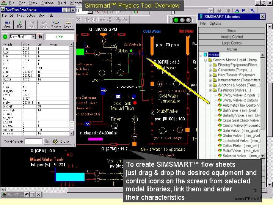Click the Shutoff Valve symbol on flowsheet
This screenshot has height=205, width=273.
pos(152,112)
